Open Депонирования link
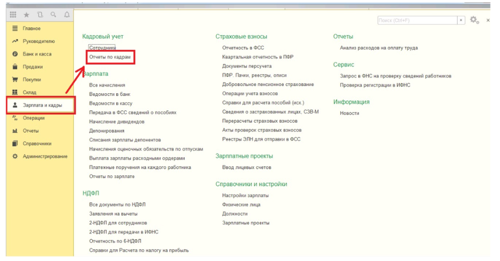 tap(107, 130)
